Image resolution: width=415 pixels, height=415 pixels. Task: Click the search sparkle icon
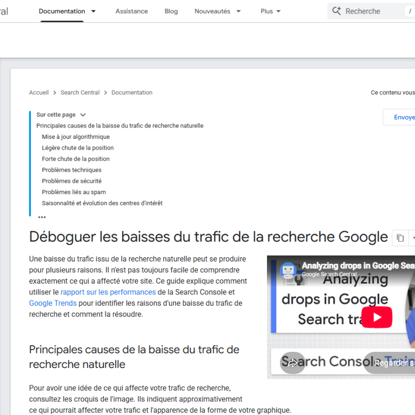coord(337,11)
